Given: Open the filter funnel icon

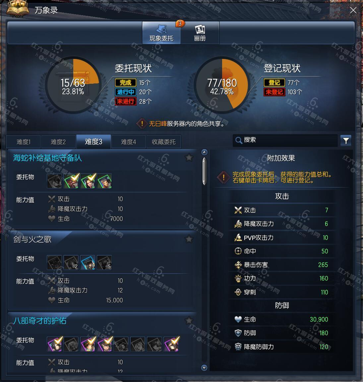Looking at the screenshot, I should (x=346, y=141).
